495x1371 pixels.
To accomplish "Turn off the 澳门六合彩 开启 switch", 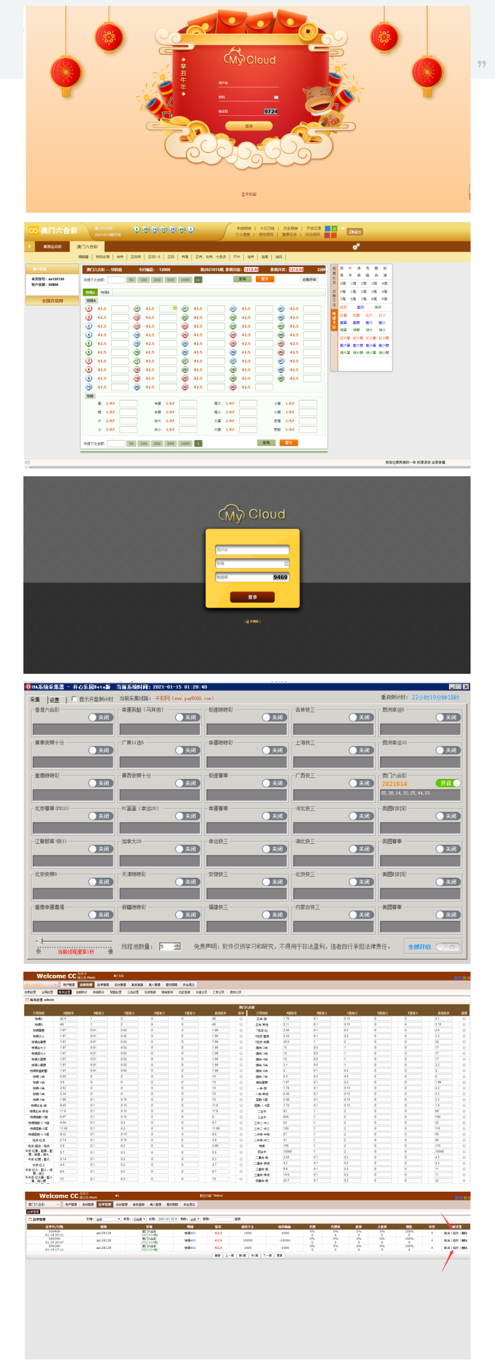I will coord(448,783).
